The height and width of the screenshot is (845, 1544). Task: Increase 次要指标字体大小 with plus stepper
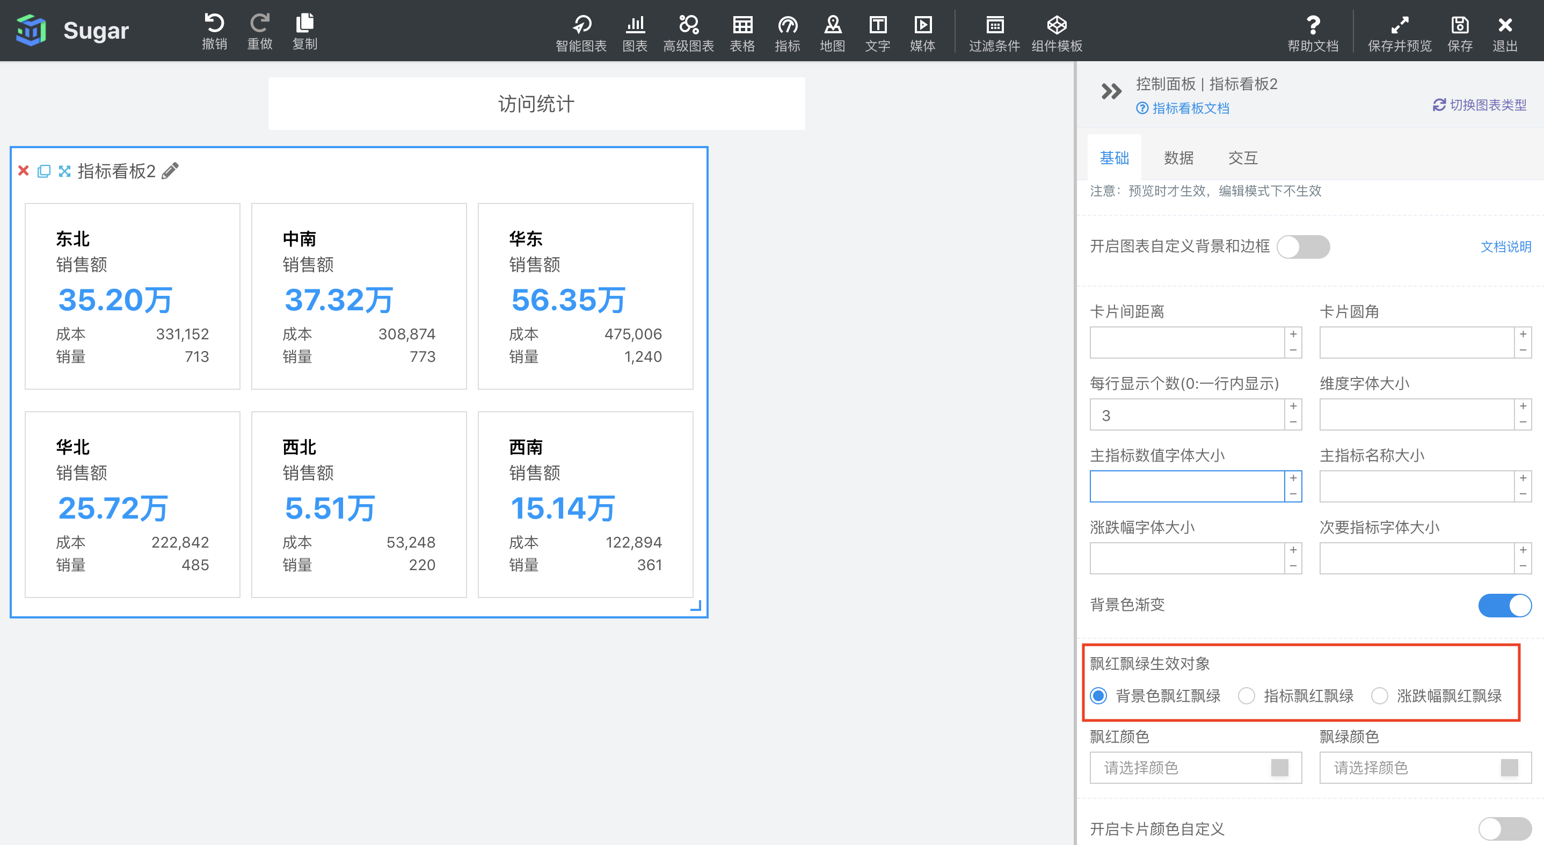click(x=1523, y=550)
